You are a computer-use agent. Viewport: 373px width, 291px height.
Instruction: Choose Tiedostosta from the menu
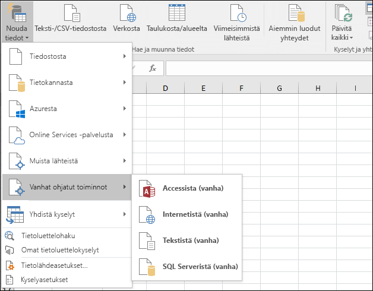pos(67,56)
